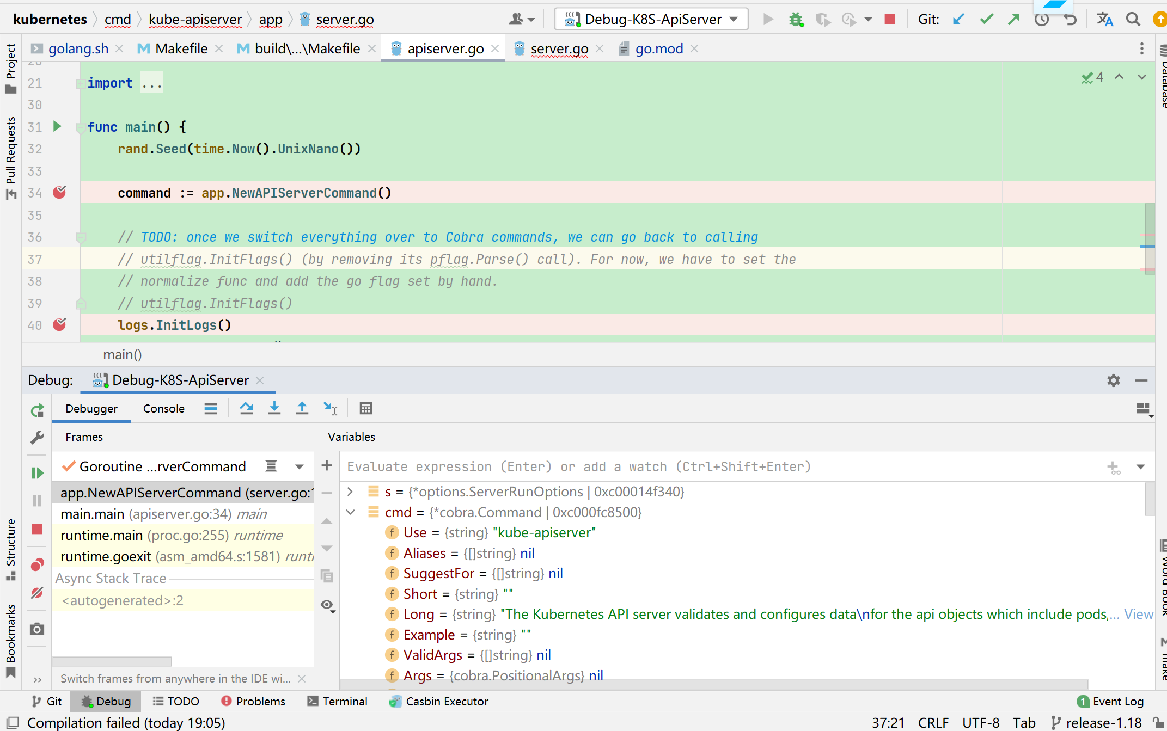
Task: Rerun Debug-K8S-ApiServer session
Action: click(x=37, y=411)
